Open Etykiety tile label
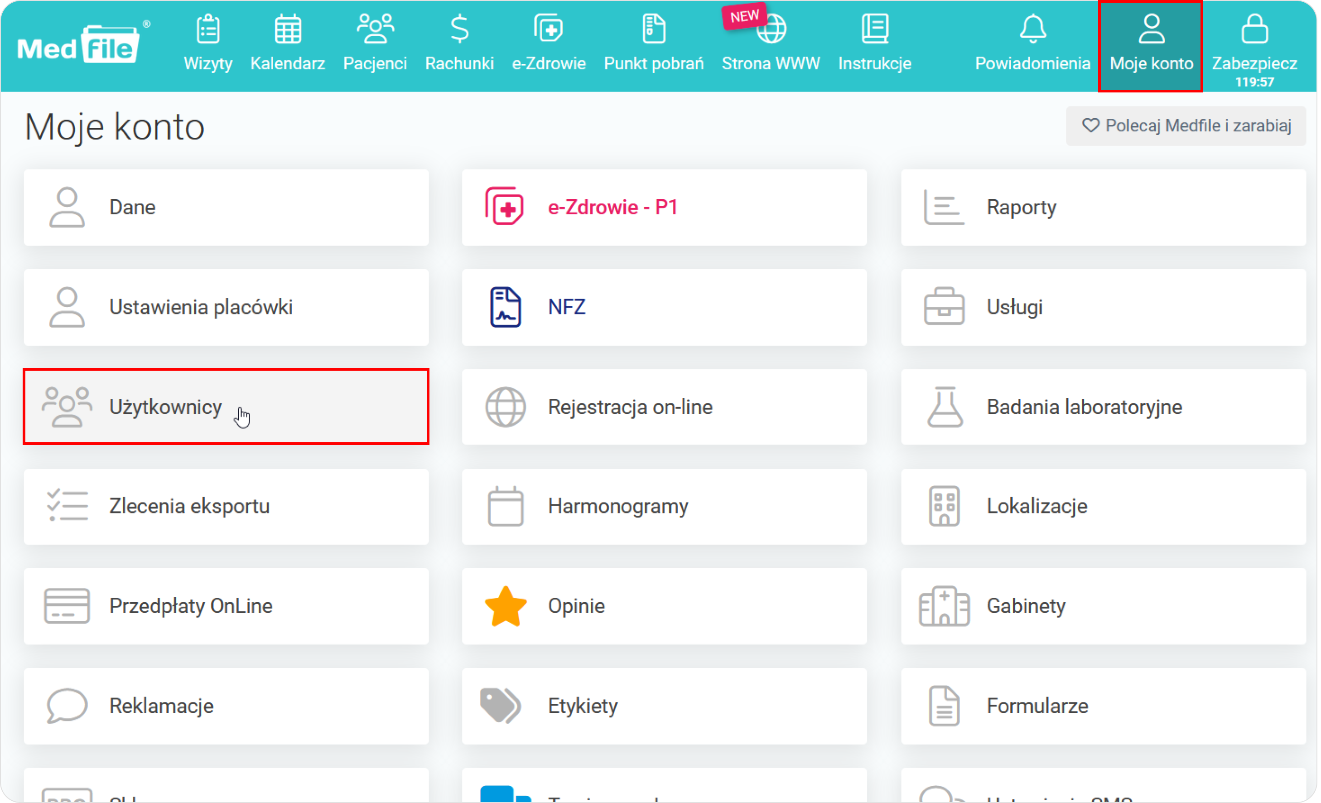1321x803 pixels. pos(583,706)
